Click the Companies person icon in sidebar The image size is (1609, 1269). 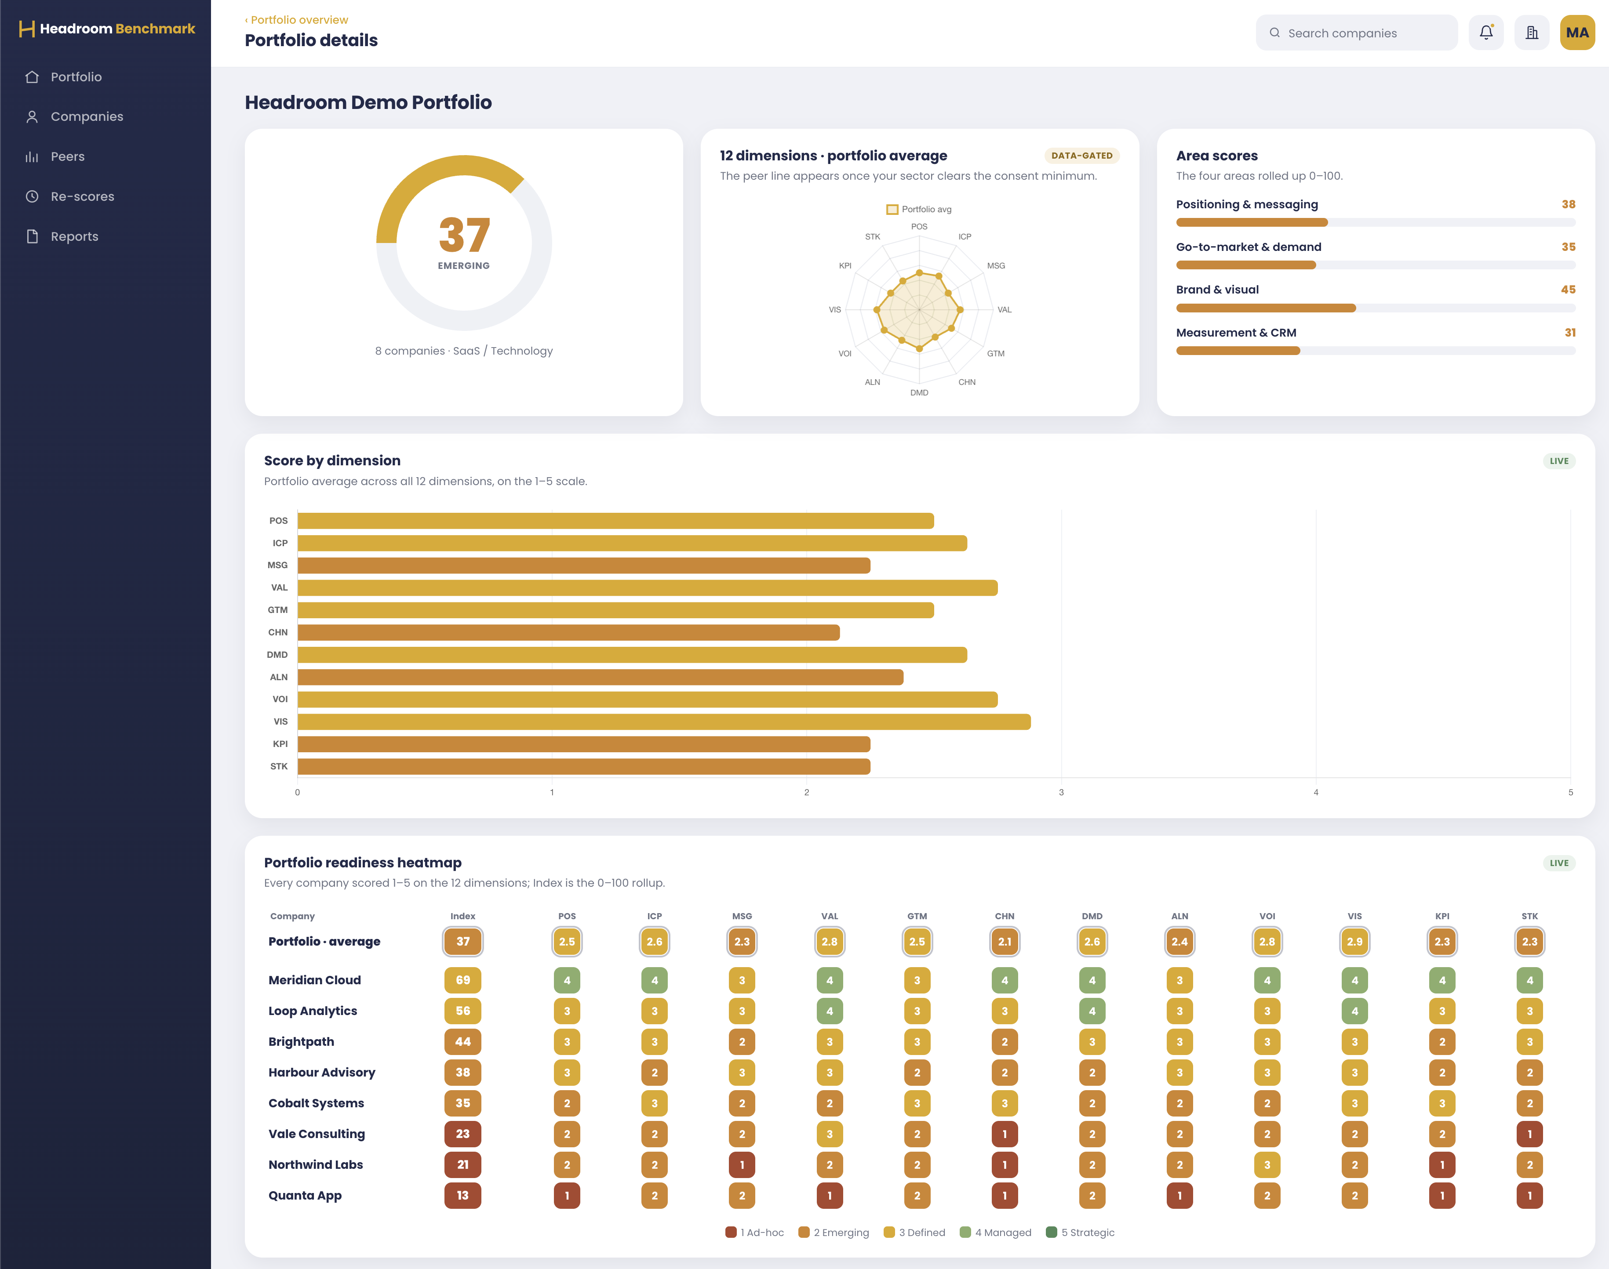pos(32,116)
